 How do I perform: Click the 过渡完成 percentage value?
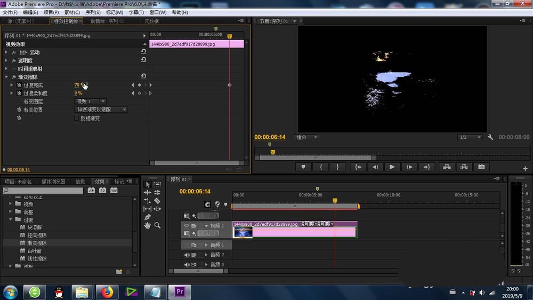pos(79,85)
